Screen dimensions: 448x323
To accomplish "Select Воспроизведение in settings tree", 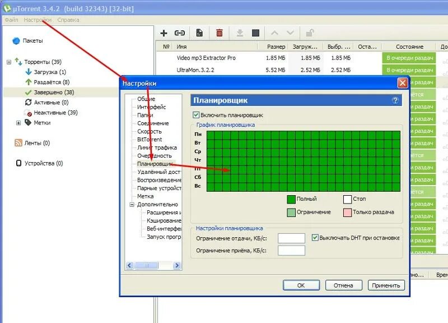I will pyautogui.click(x=159, y=180).
